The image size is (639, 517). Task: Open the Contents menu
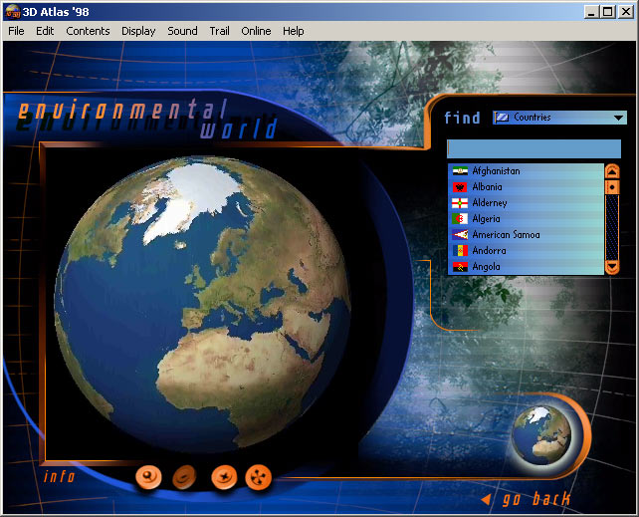click(x=88, y=31)
